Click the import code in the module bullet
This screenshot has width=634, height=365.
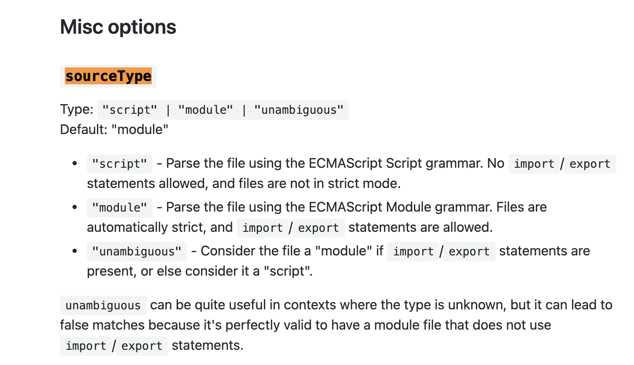[262, 228]
